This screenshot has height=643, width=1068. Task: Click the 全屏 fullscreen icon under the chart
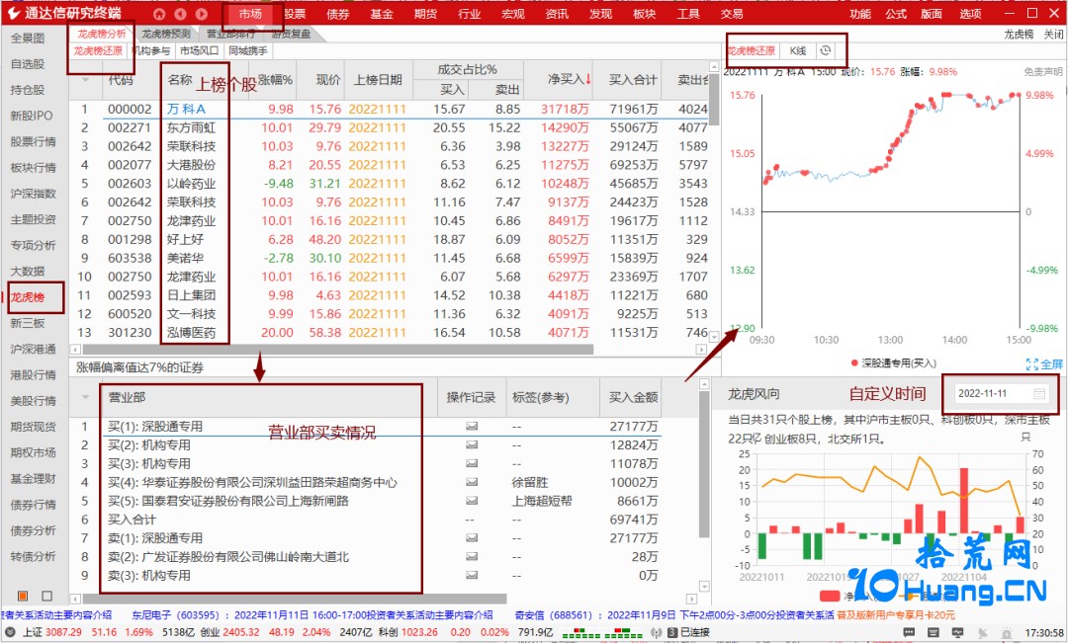pyautogui.click(x=1031, y=364)
